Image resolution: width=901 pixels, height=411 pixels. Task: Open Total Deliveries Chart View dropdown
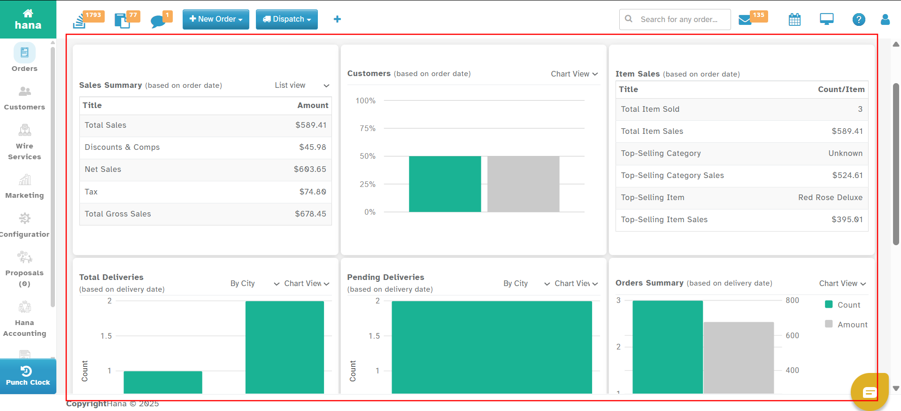tap(307, 284)
